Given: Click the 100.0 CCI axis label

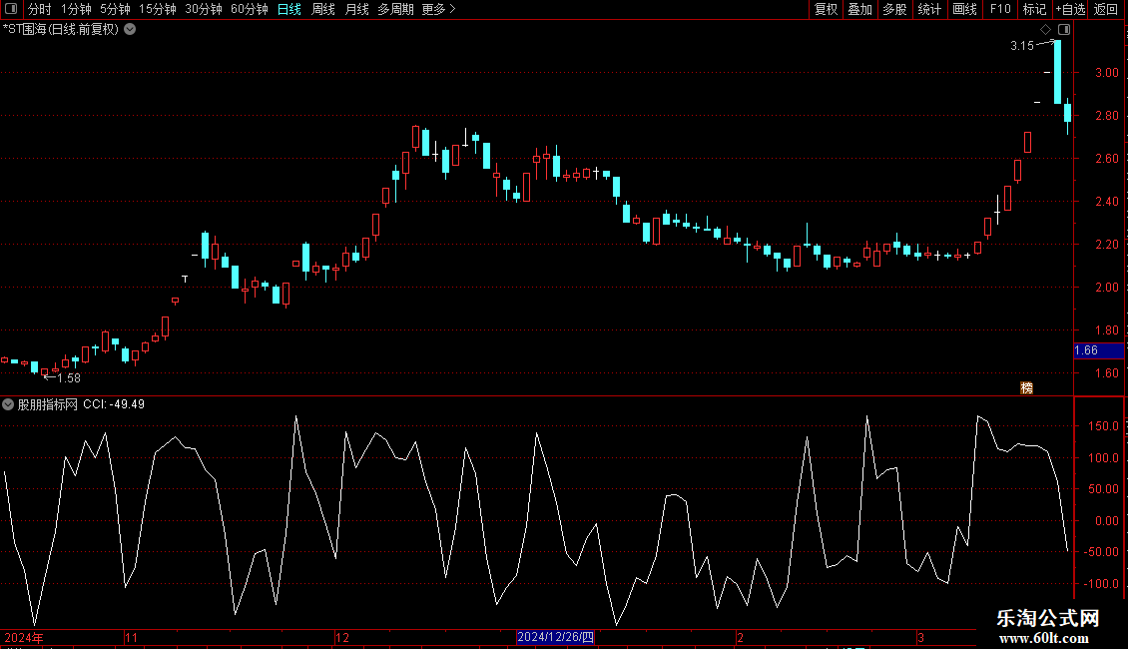Looking at the screenshot, I should click(x=1103, y=457).
